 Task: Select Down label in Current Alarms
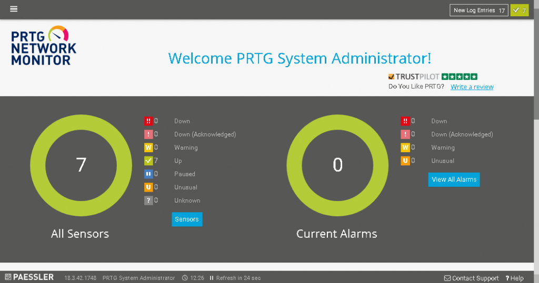[440, 121]
